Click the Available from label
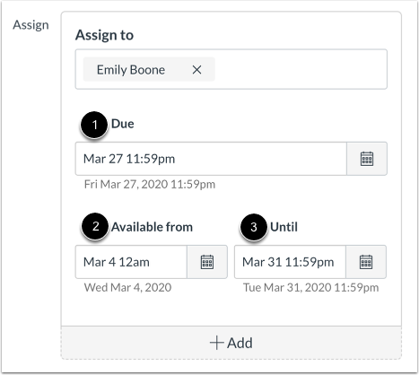The image size is (419, 375). pos(152,227)
